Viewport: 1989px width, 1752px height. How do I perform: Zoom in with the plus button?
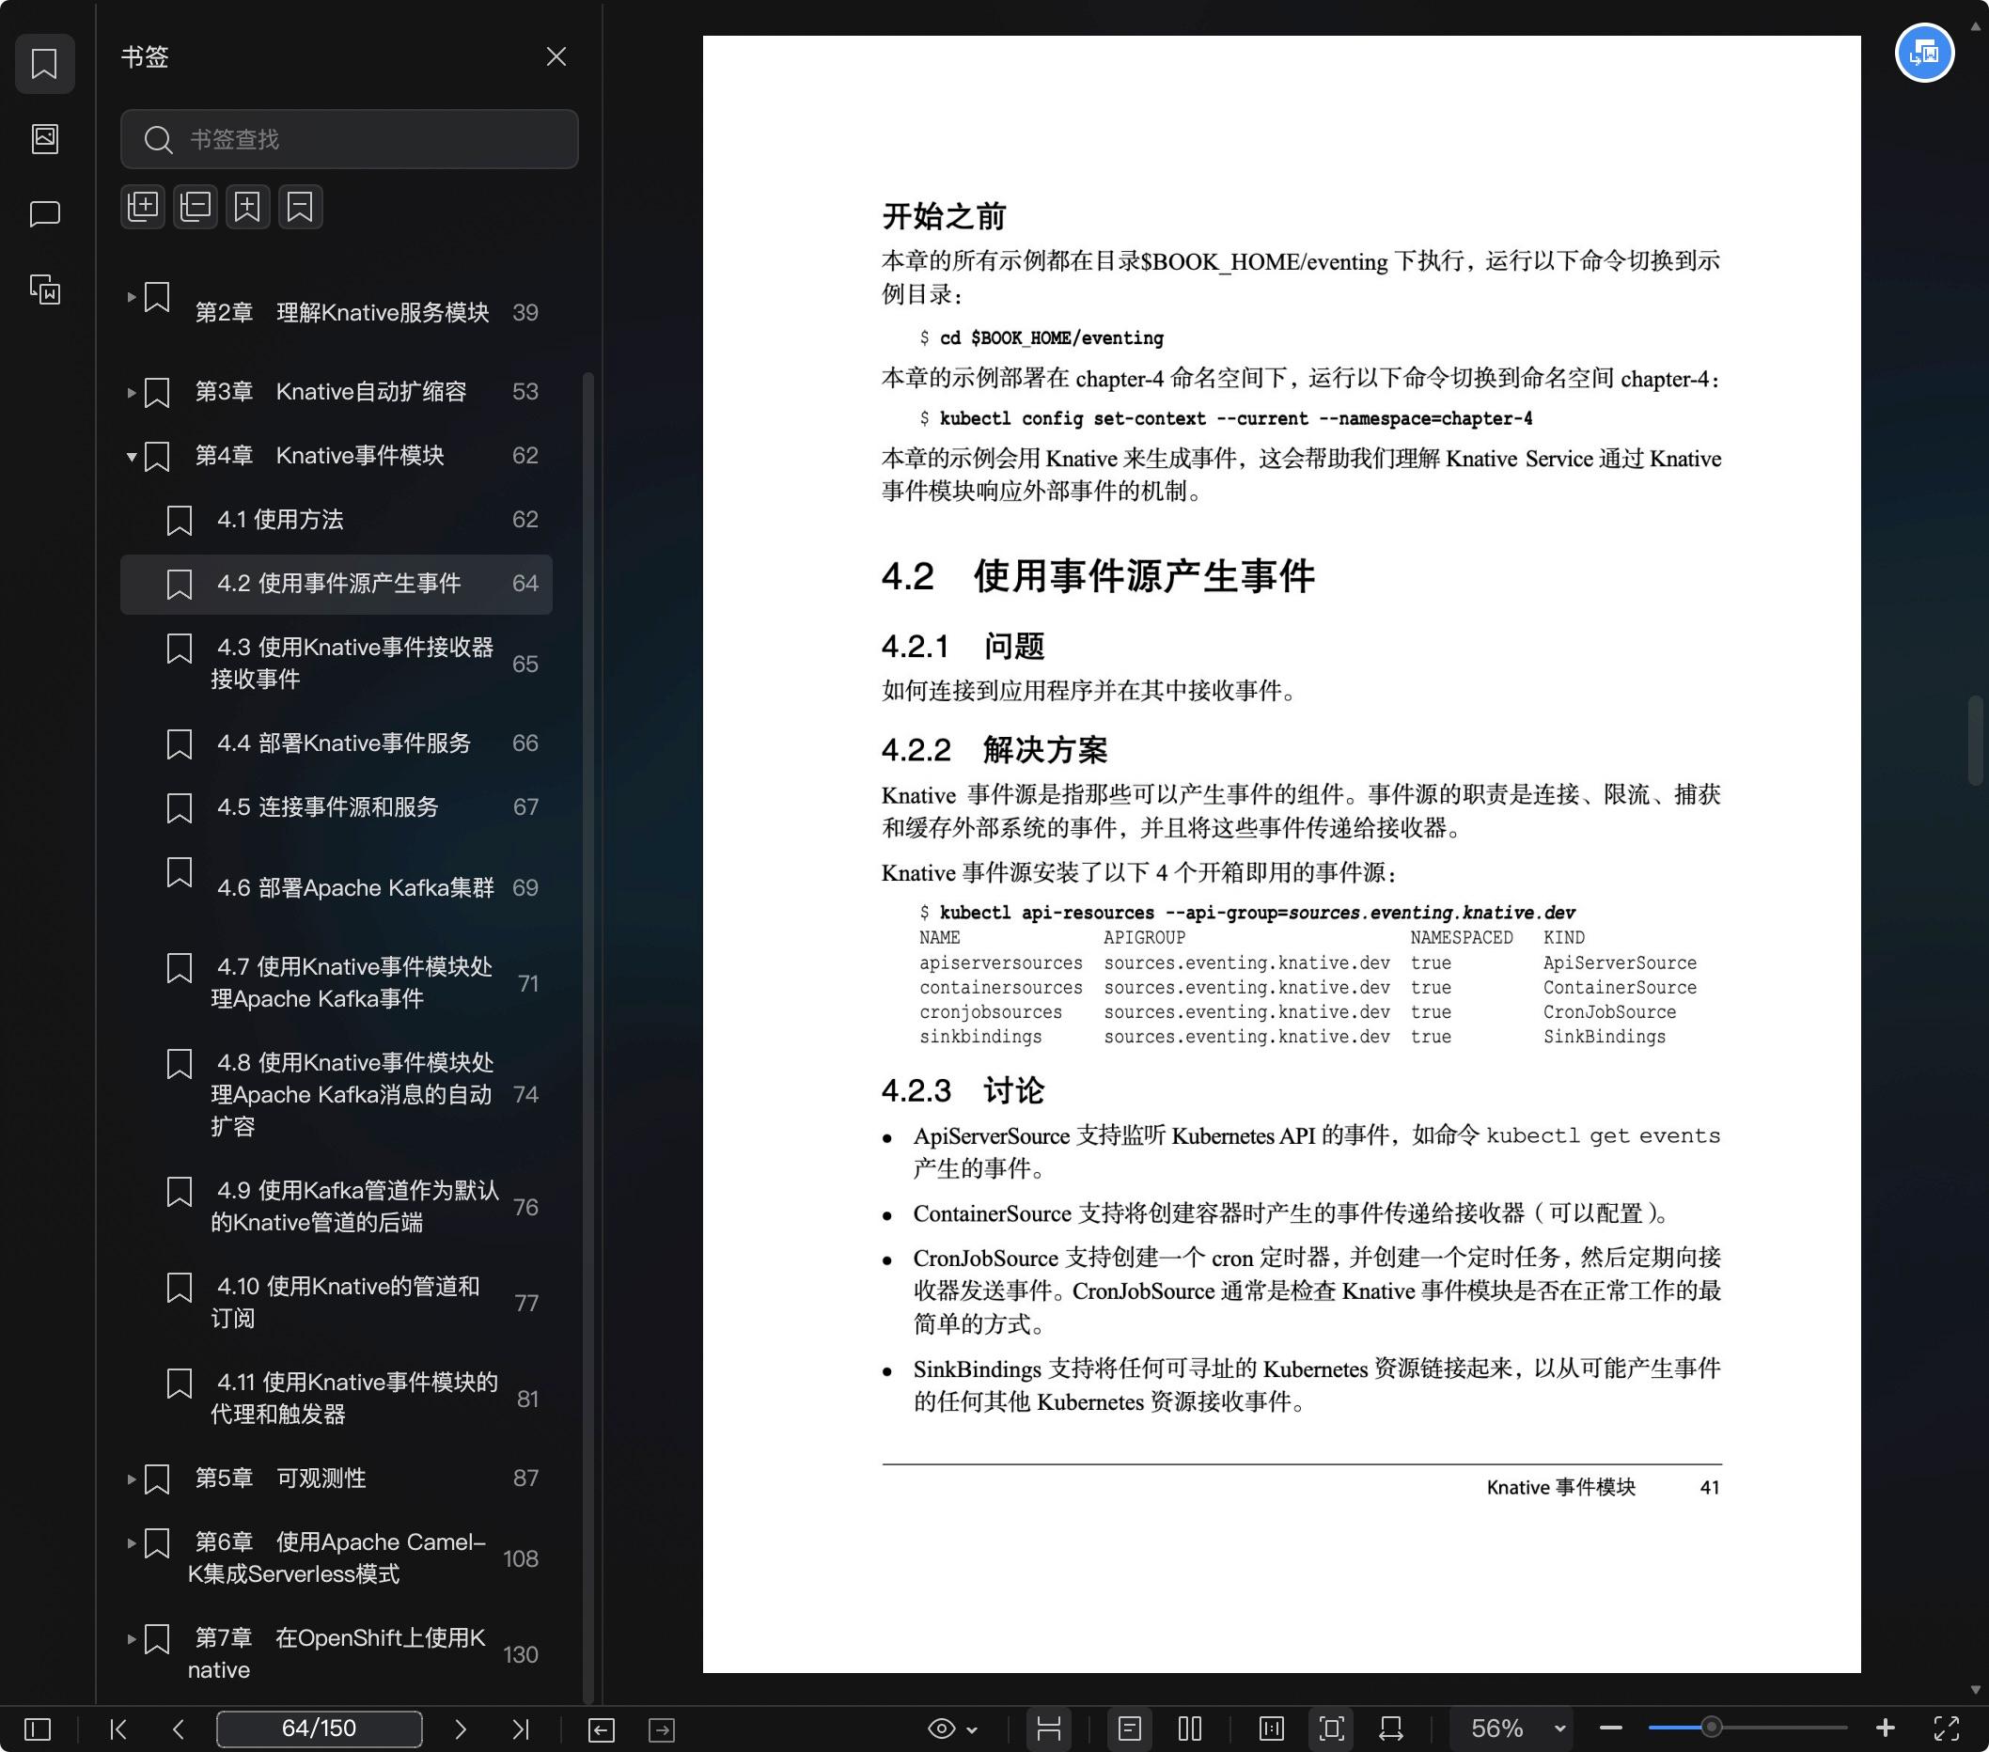[x=1885, y=1728]
